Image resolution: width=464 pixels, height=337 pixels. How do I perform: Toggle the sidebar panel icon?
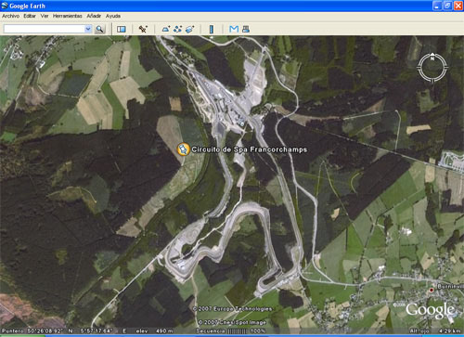(122, 29)
